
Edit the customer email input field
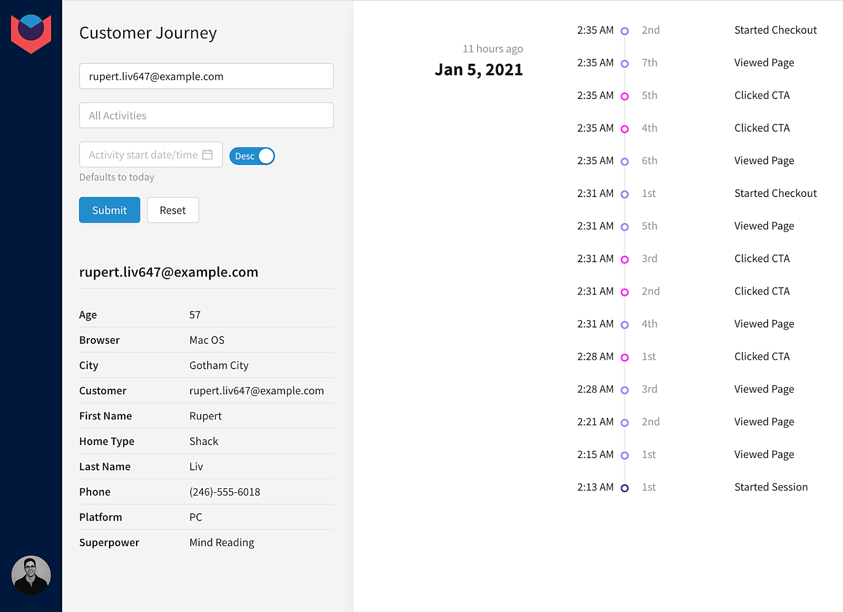coord(206,76)
